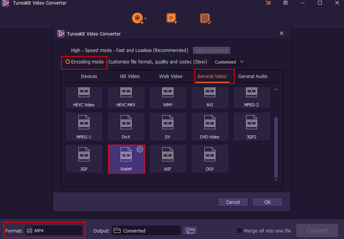Screen dimensions: 344x239
Task: Select the HEVC MKV format
Action: (x=126, y=98)
